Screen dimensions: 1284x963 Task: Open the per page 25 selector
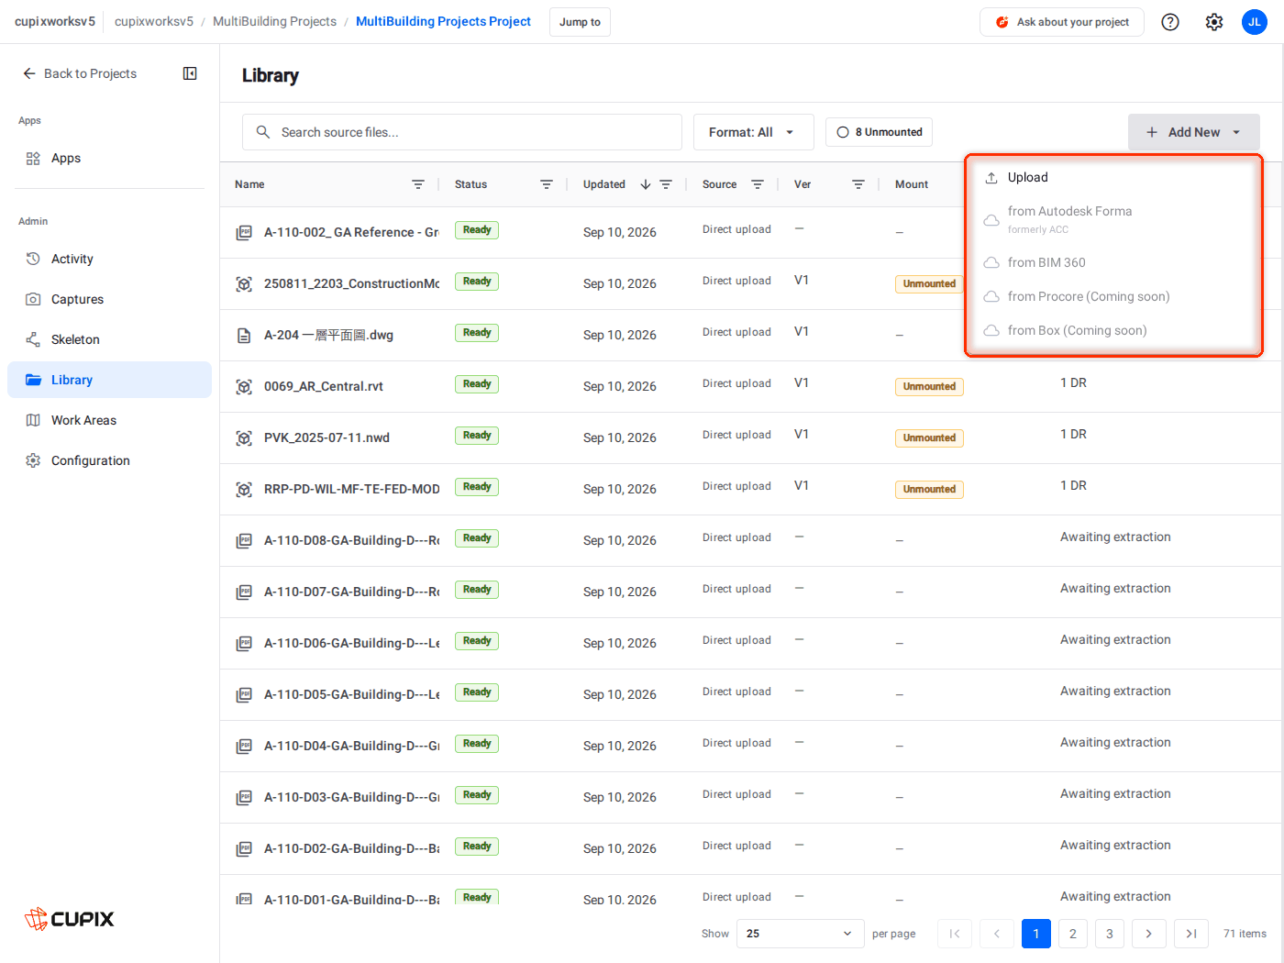tap(800, 934)
